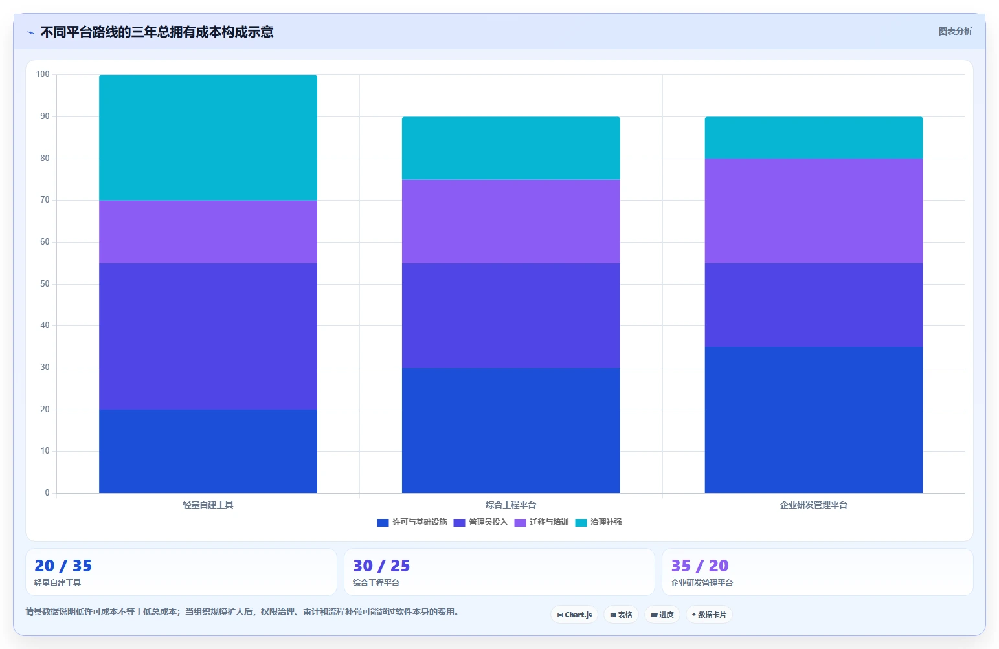Screen dimensions: 999x649
Task: Click the 图表分析 label in the header
Action: (x=955, y=31)
